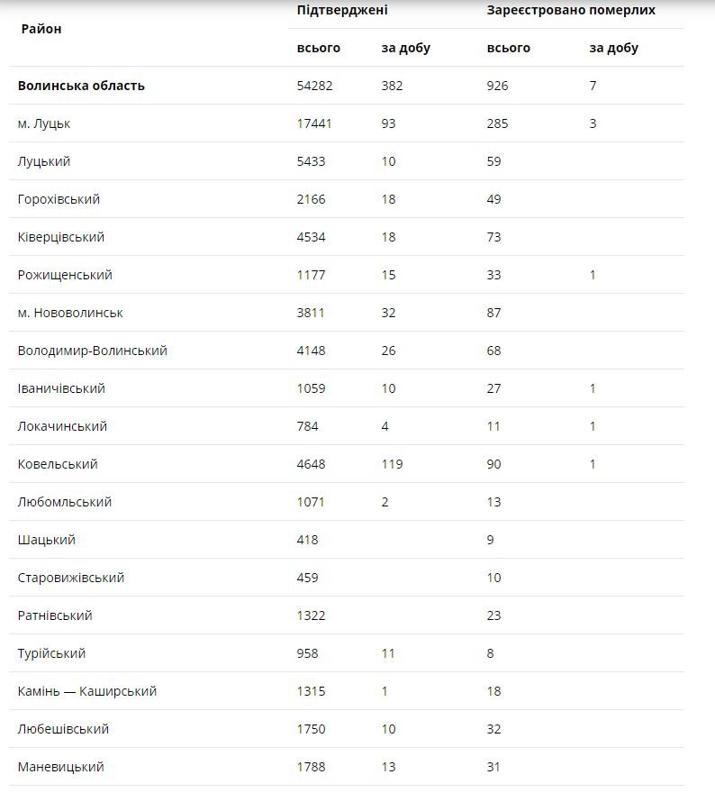Click the "Район" column header

tap(41, 29)
